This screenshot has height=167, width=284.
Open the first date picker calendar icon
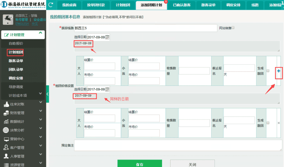click(x=108, y=37)
